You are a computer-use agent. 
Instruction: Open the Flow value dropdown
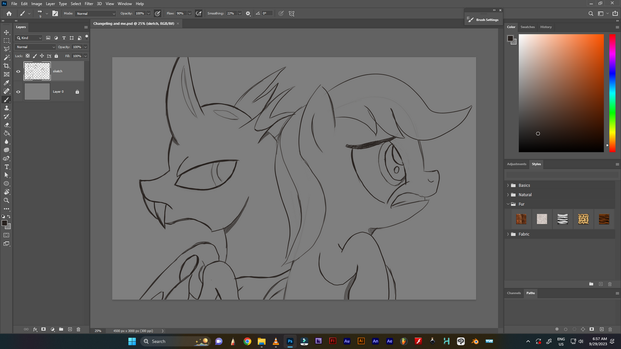(189, 14)
